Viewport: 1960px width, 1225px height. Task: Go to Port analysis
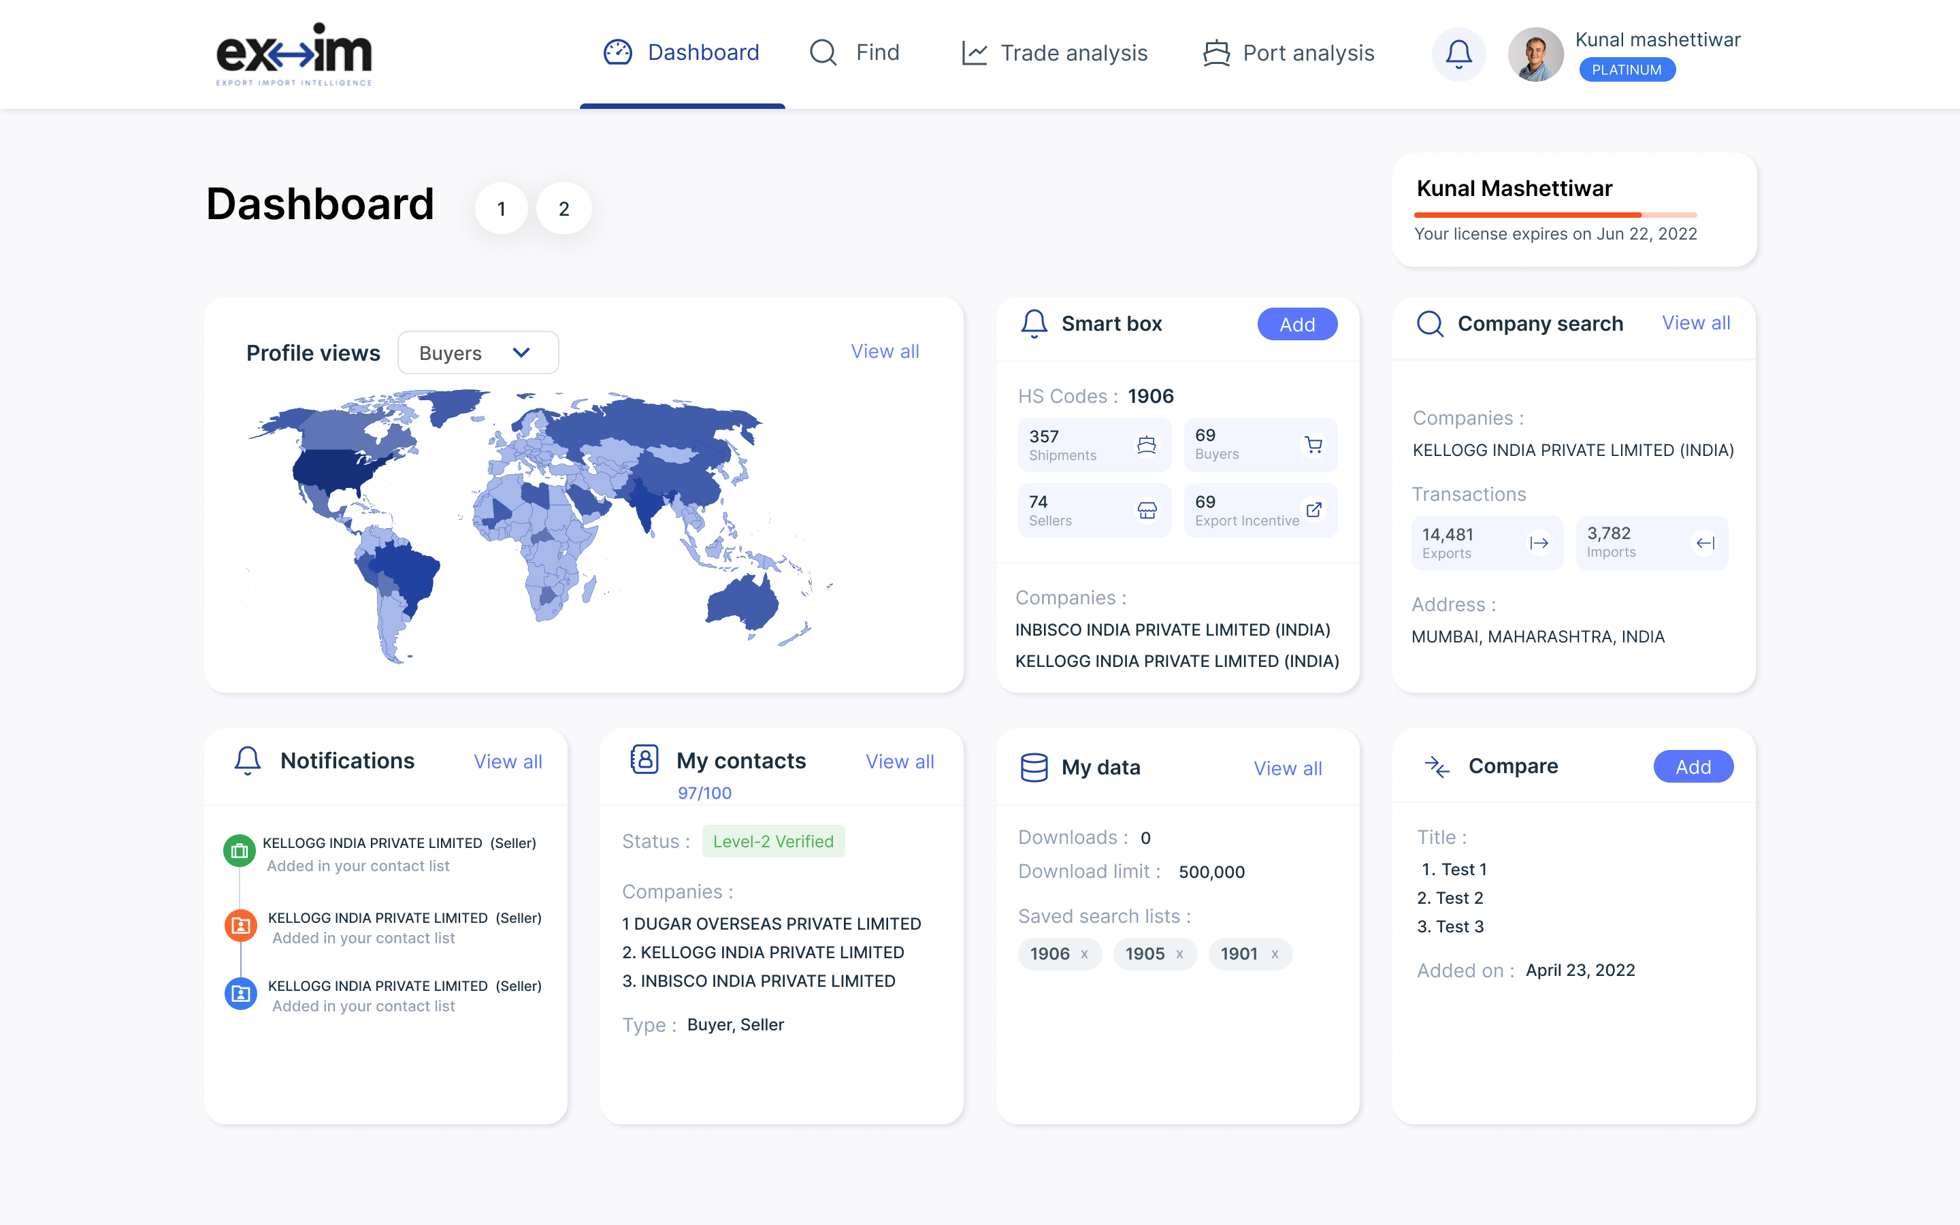pyautogui.click(x=1288, y=54)
